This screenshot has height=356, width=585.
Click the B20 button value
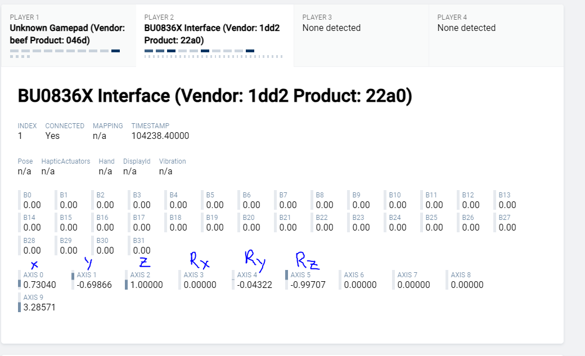(251, 227)
